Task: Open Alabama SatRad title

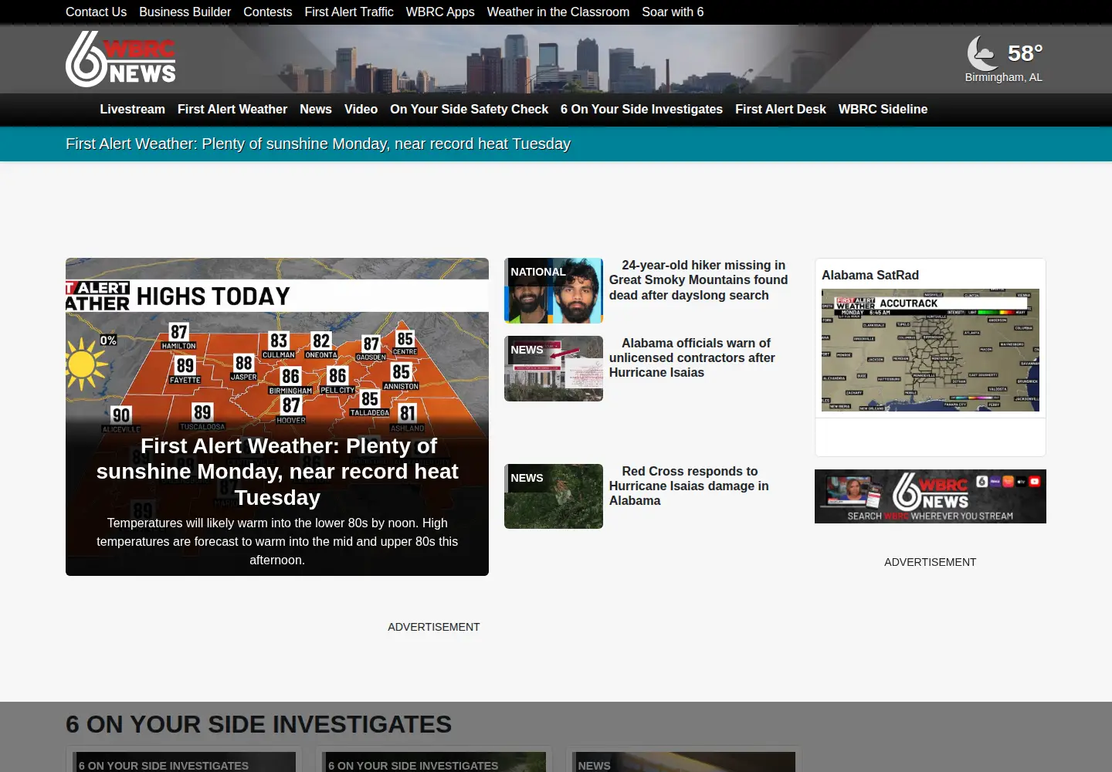Action: point(870,275)
